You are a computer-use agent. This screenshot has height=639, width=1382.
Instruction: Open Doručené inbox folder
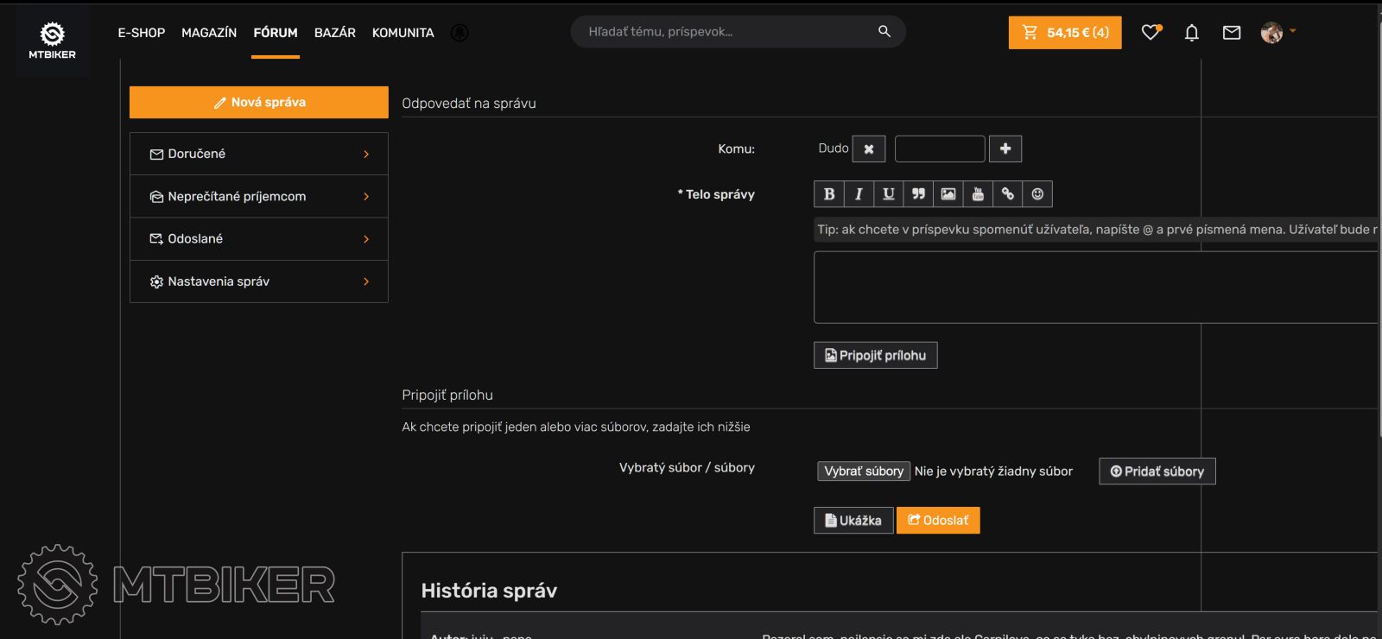pyautogui.click(x=258, y=154)
